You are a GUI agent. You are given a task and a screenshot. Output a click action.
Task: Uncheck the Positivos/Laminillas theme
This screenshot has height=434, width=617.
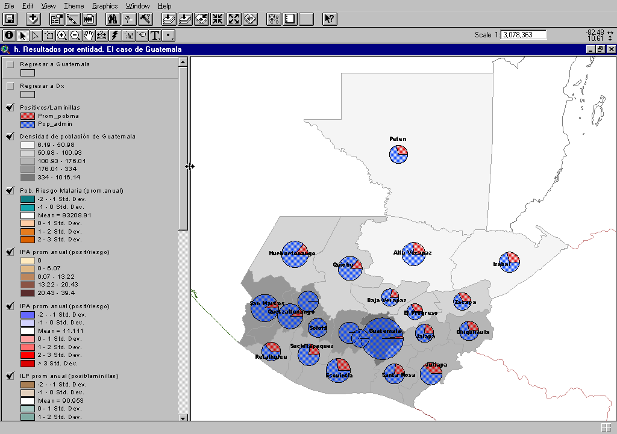click(10, 108)
